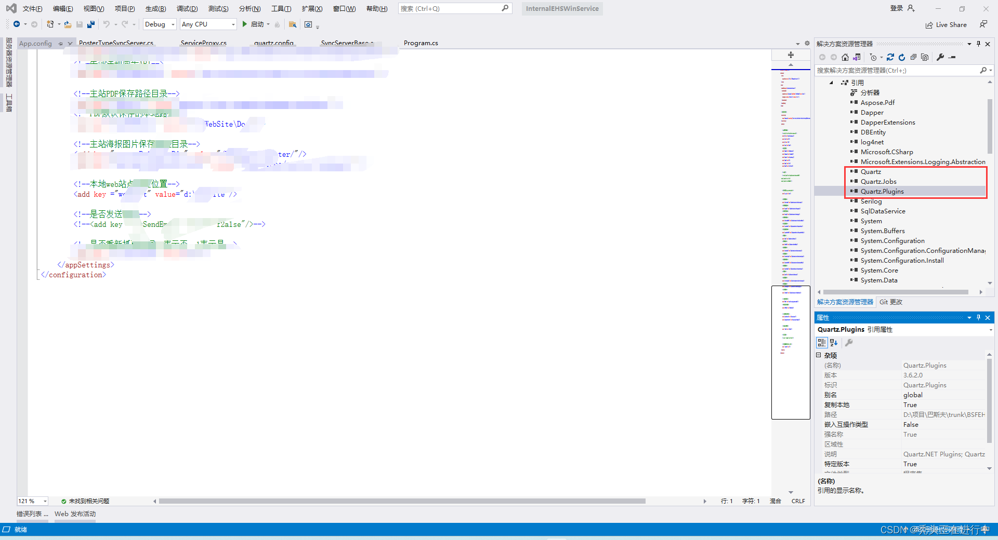Open the account settings person icon
The image size is (998, 540).
click(x=911, y=8)
